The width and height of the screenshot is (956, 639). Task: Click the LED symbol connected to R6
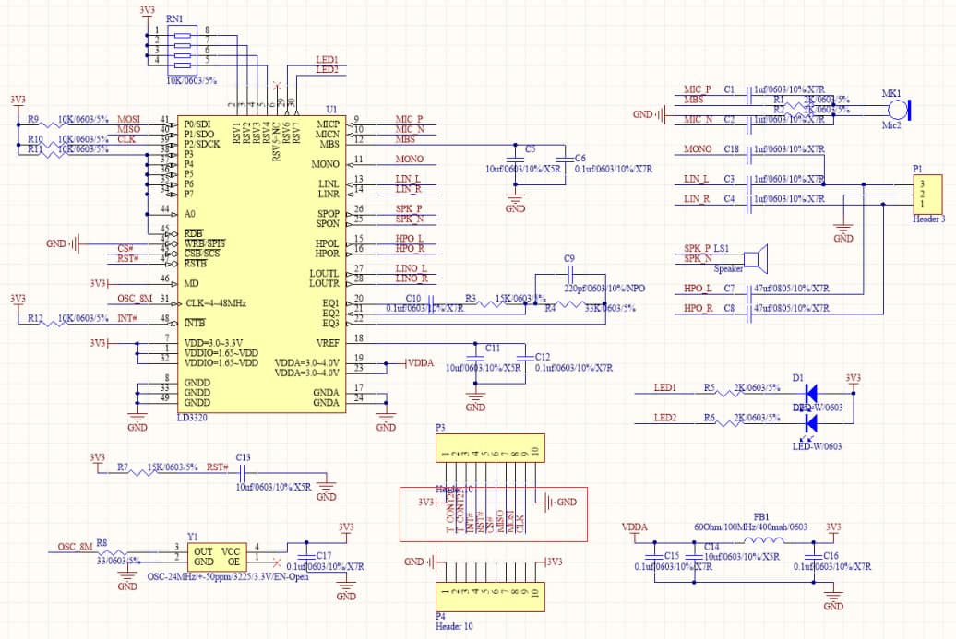[812, 423]
